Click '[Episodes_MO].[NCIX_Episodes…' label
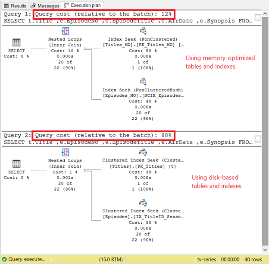 point(143,95)
